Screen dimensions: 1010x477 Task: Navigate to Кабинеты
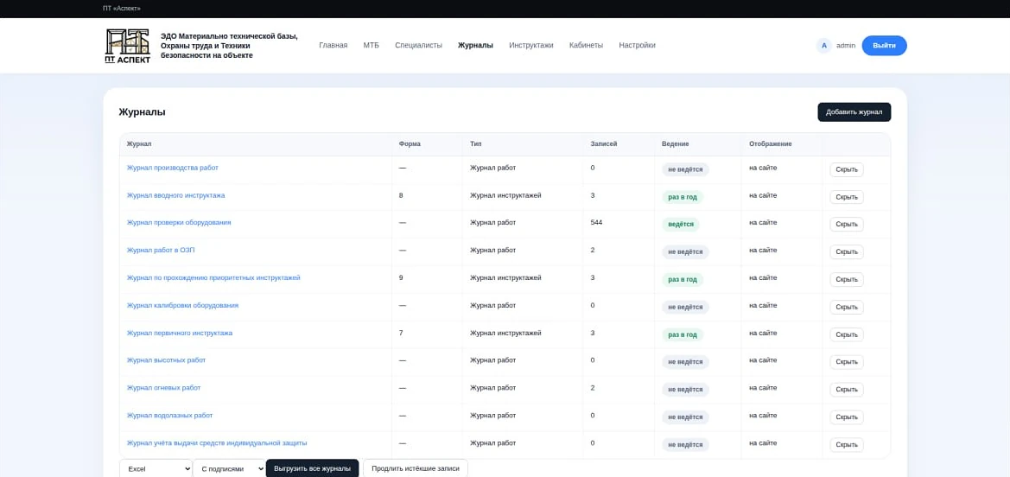[586, 45]
